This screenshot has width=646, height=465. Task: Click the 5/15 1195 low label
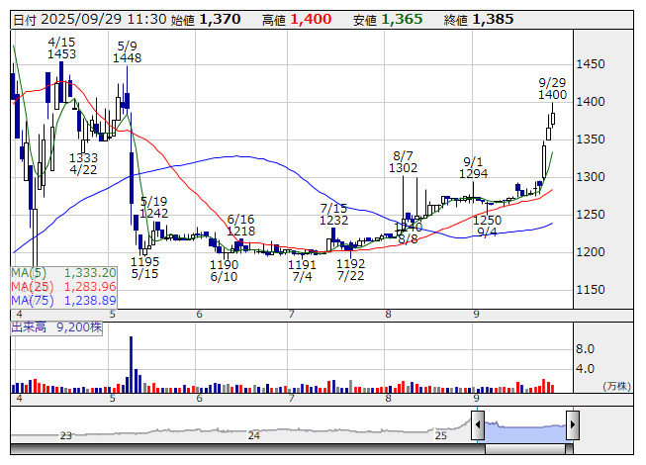click(x=145, y=267)
